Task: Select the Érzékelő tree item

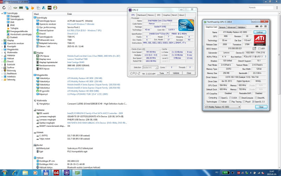Action: click(x=14, y=37)
